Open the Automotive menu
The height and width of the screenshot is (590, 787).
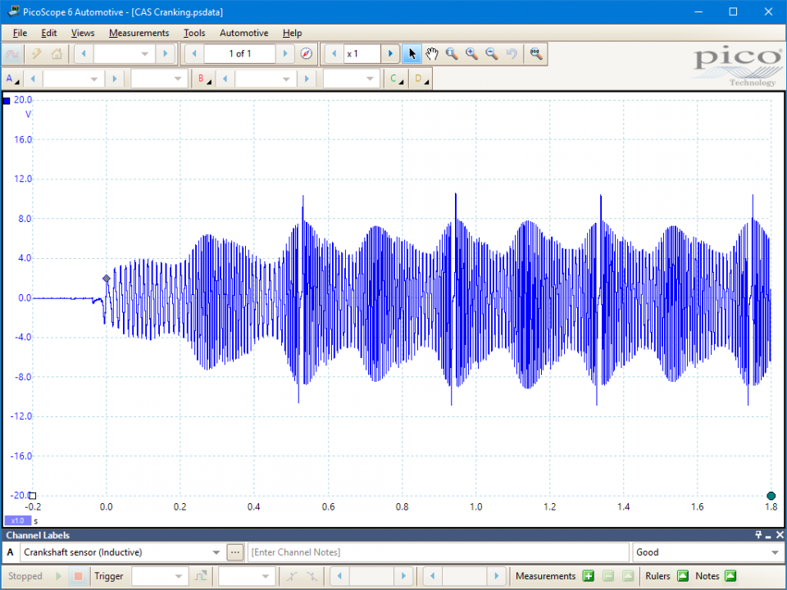point(243,33)
